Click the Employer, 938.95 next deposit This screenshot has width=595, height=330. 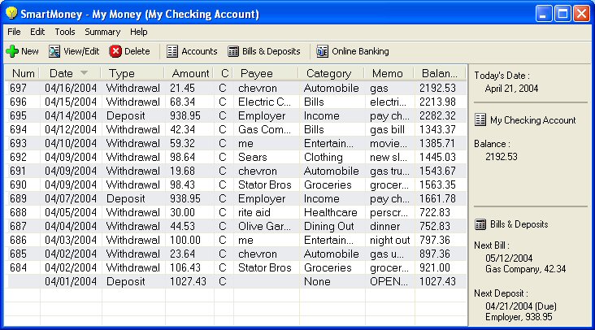[519, 317]
